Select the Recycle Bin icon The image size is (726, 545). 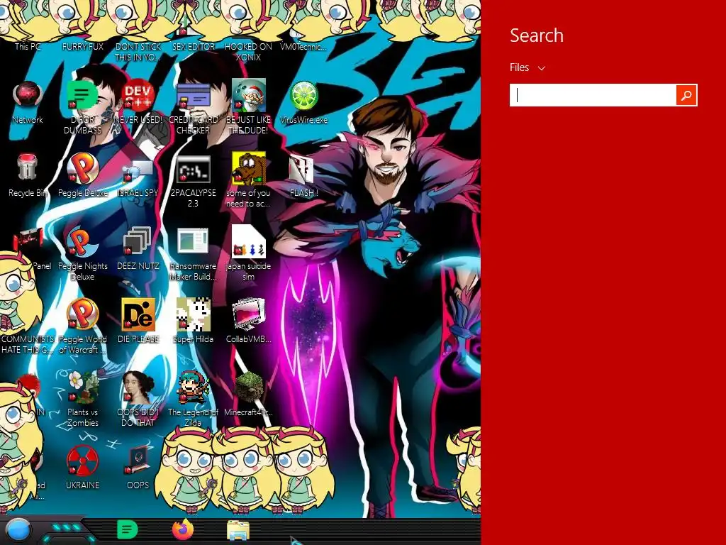(28, 167)
